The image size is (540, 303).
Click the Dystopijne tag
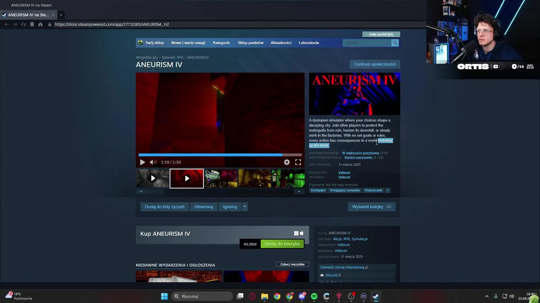pyautogui.click(x=318, y=190)
